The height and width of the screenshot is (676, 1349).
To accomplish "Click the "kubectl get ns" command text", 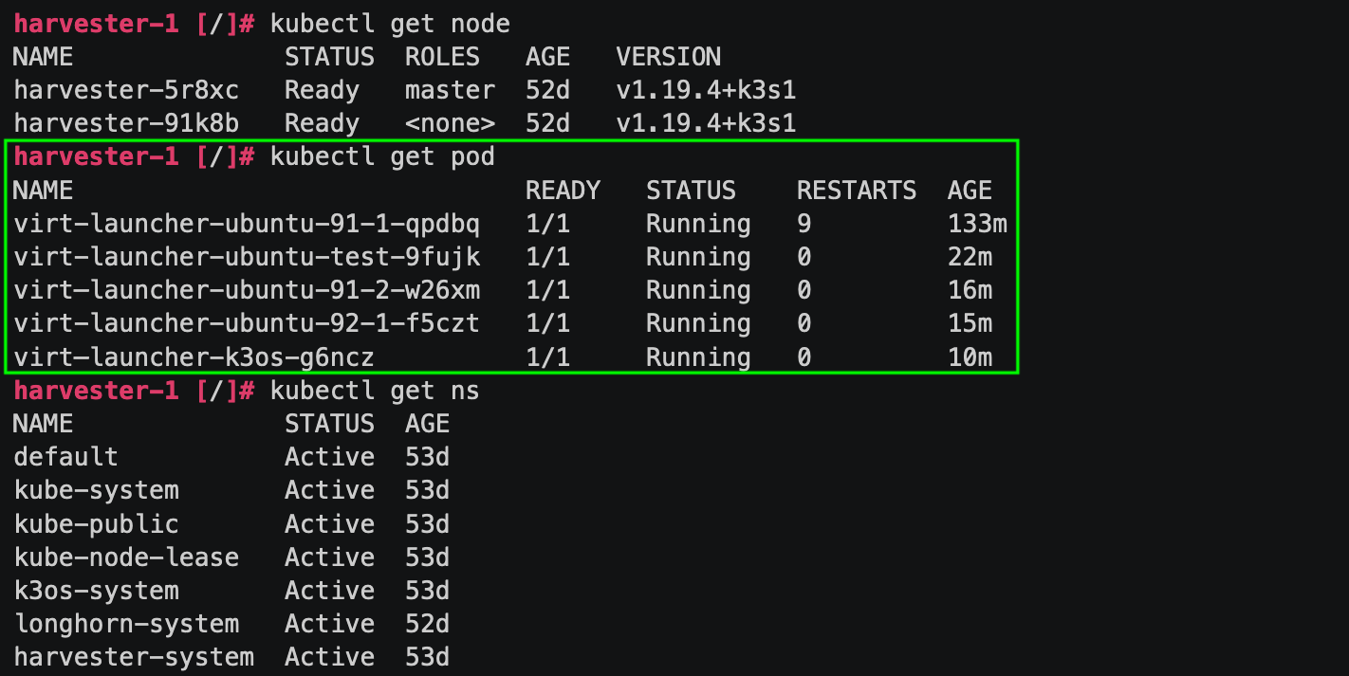I will point(375,391).
